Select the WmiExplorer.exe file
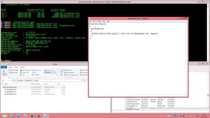The width and height of the screenshot is (210, 118). click(11, 89)
